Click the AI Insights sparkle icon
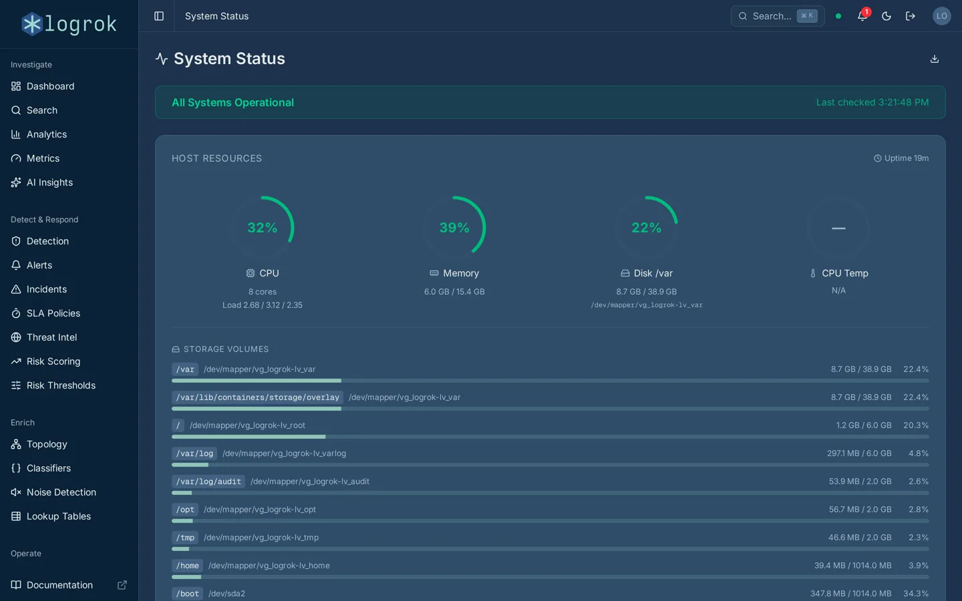The image size is (962, 601). point(16,182)
